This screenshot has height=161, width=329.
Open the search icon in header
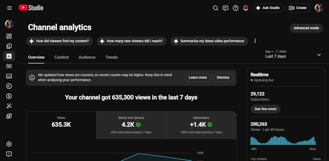click(216, 8)
